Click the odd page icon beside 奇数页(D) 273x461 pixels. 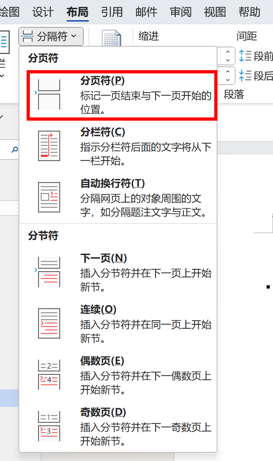[49, 426]
